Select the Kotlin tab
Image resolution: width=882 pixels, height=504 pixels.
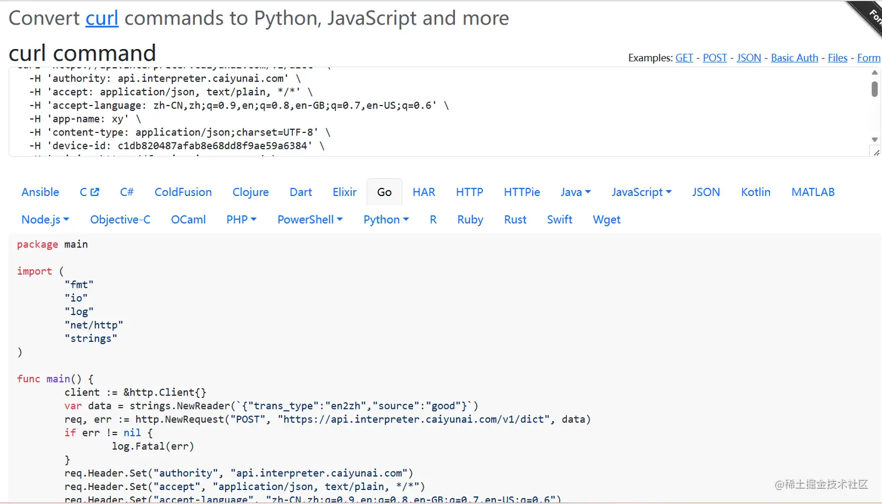click(755, 192)
